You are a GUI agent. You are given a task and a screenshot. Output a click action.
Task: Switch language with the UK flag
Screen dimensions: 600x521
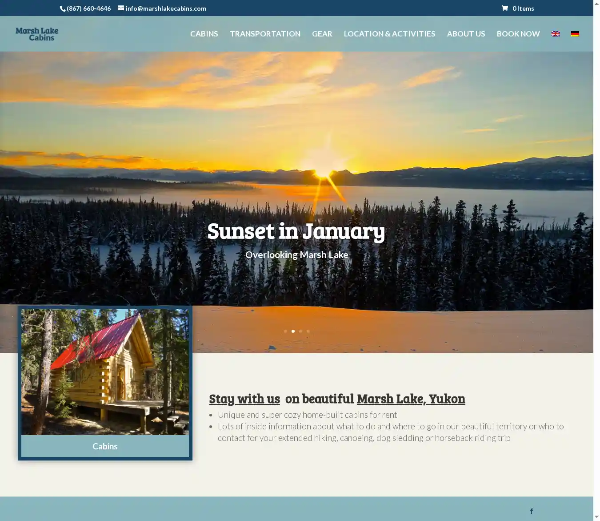pos(556,34)
